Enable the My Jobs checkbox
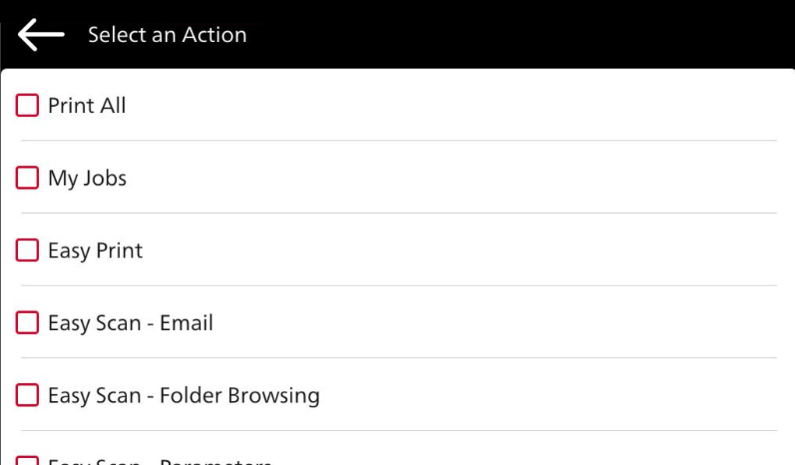 27,178
